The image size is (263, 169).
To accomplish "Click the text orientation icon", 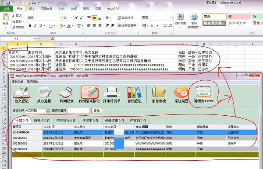I will pos(107,17).
